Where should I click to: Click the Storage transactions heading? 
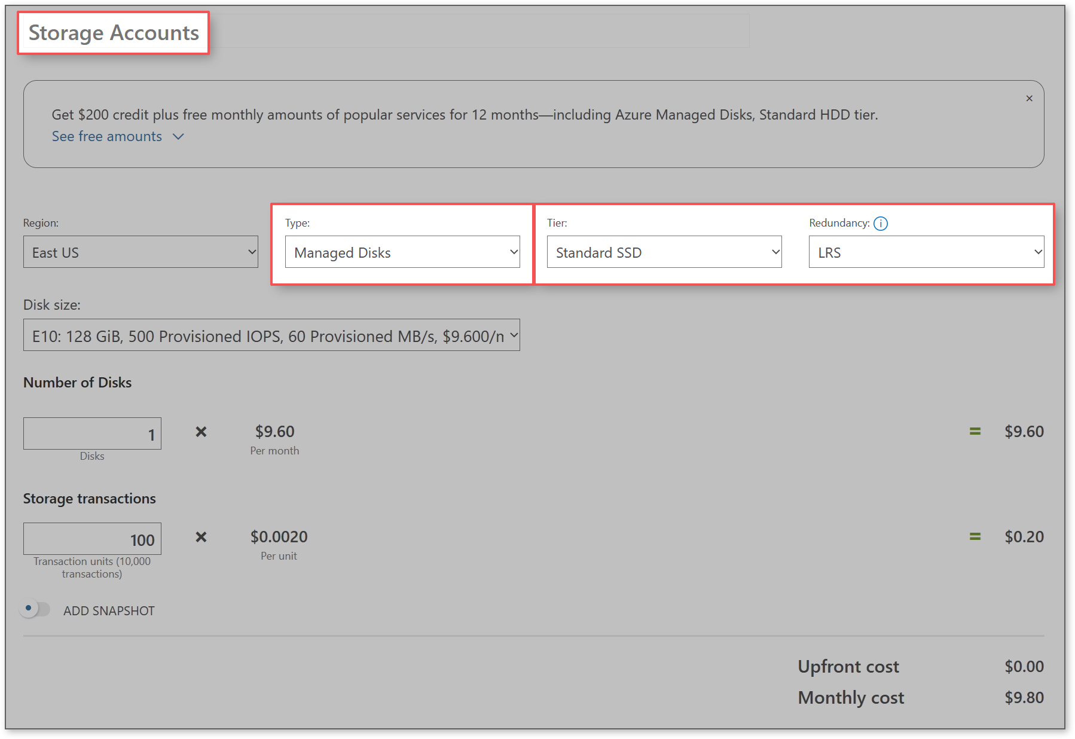point(90,498)
